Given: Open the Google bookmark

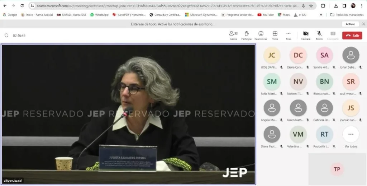Looking at the screenshot, I should pyautogui.click(x=10, y=14).
